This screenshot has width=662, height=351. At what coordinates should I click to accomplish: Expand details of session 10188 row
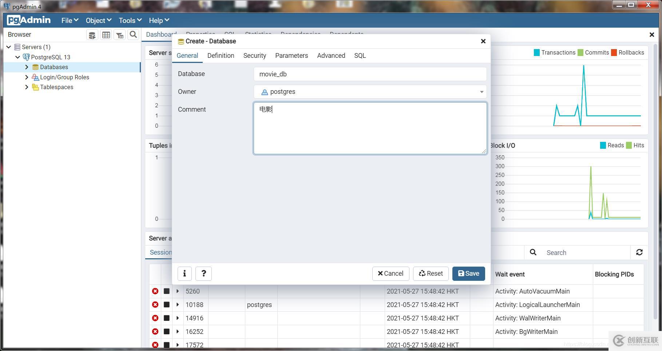click(x=178, y=304)
